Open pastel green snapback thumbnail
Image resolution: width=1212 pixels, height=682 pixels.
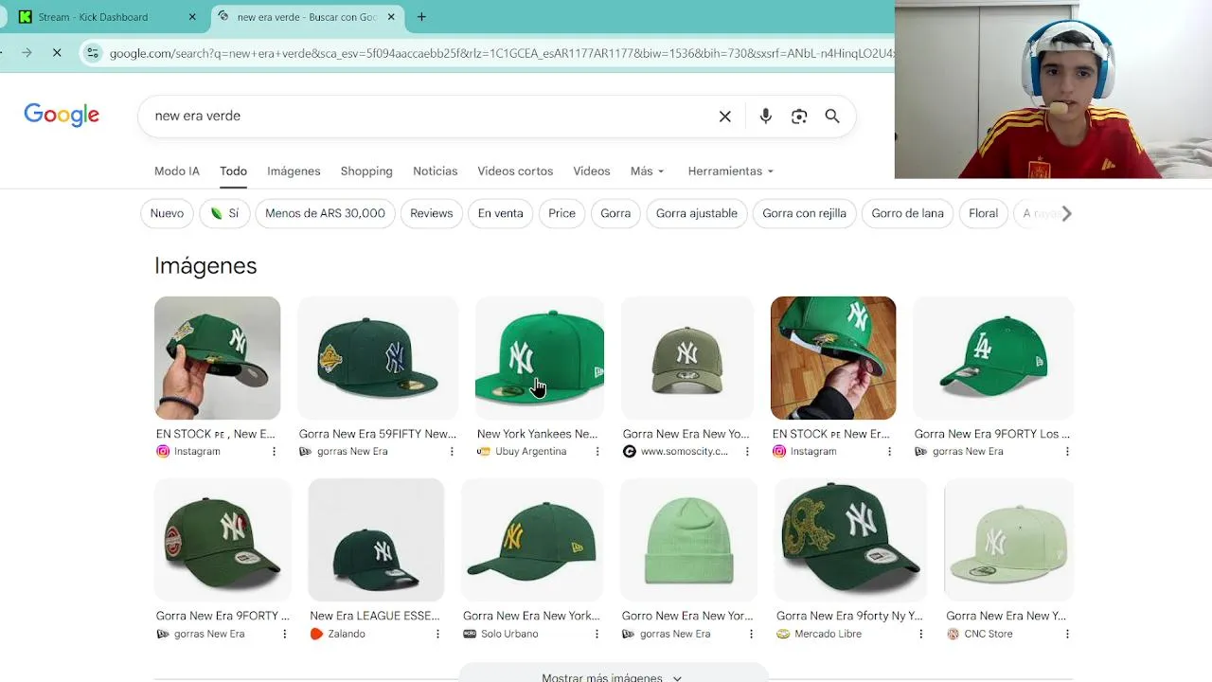1009,540
